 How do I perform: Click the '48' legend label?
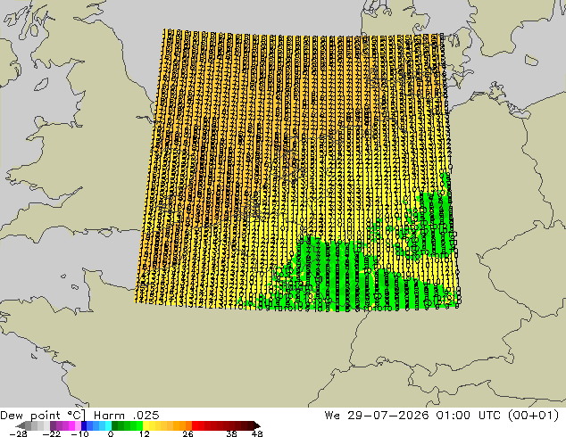click(257, 433)
